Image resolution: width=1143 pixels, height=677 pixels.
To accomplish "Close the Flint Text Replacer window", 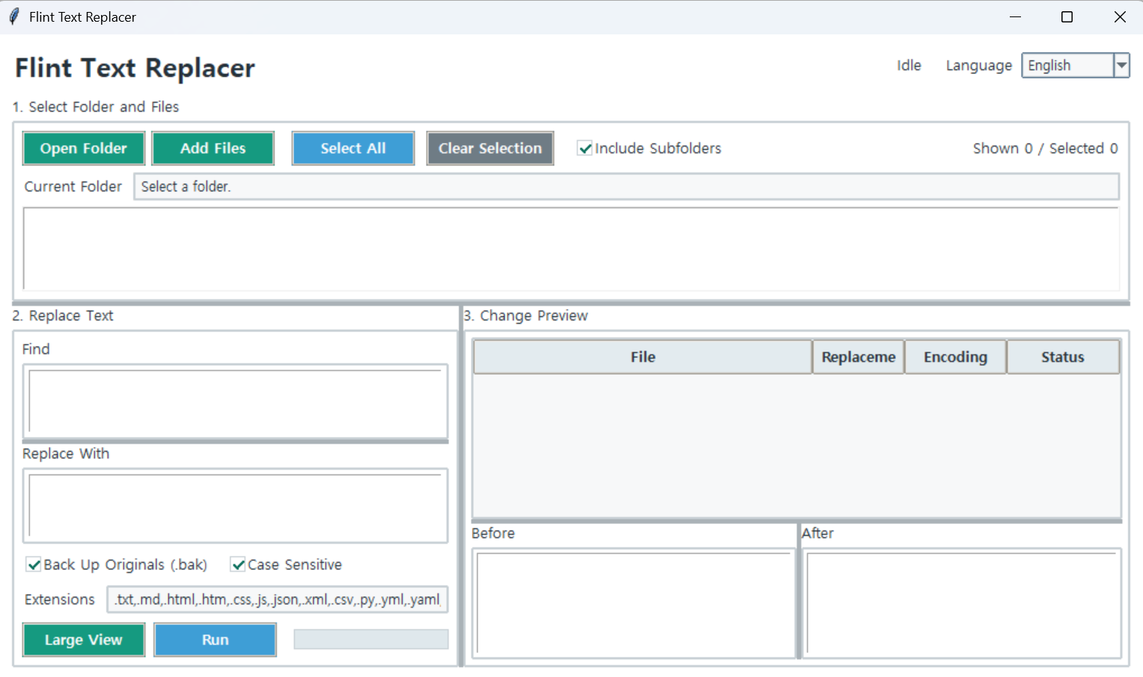I will click(x=1120, y=16).
